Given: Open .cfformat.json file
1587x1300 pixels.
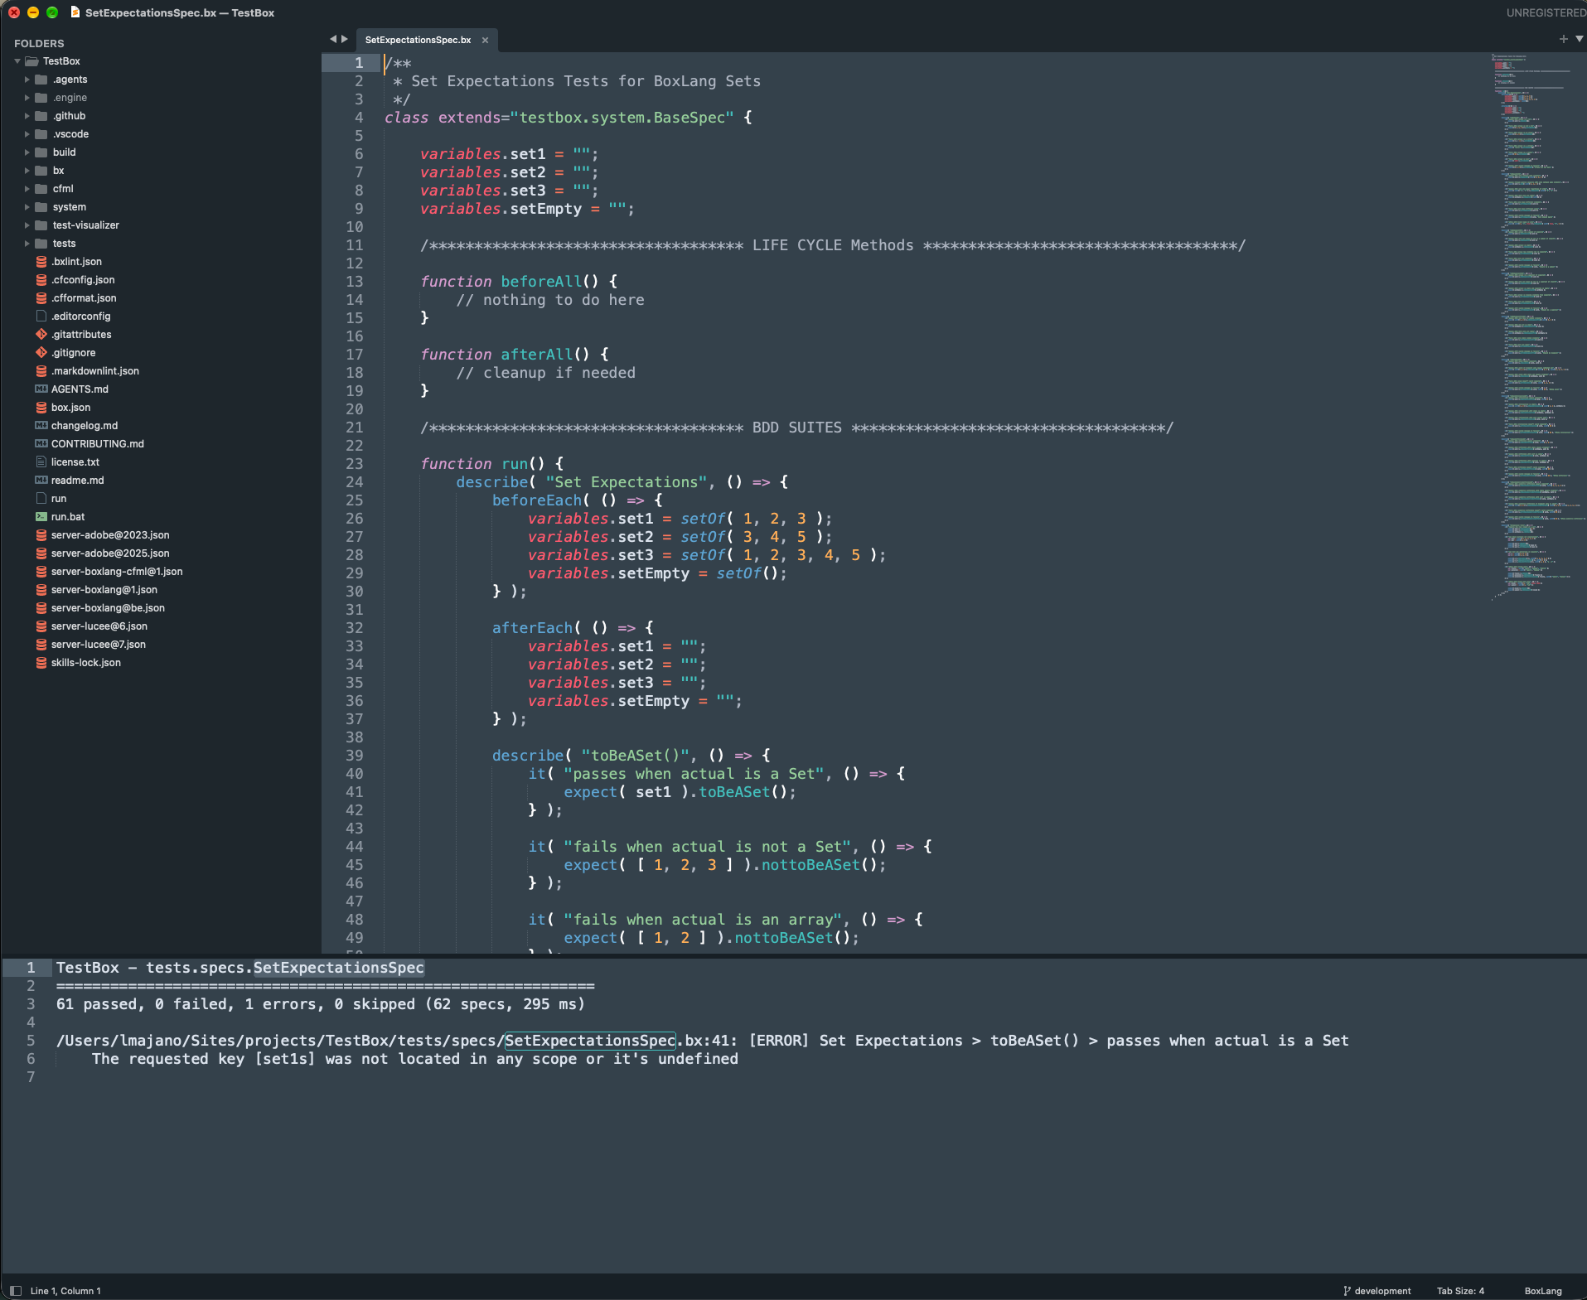Looking at the screenshot, I should click(x=84, y=298).
